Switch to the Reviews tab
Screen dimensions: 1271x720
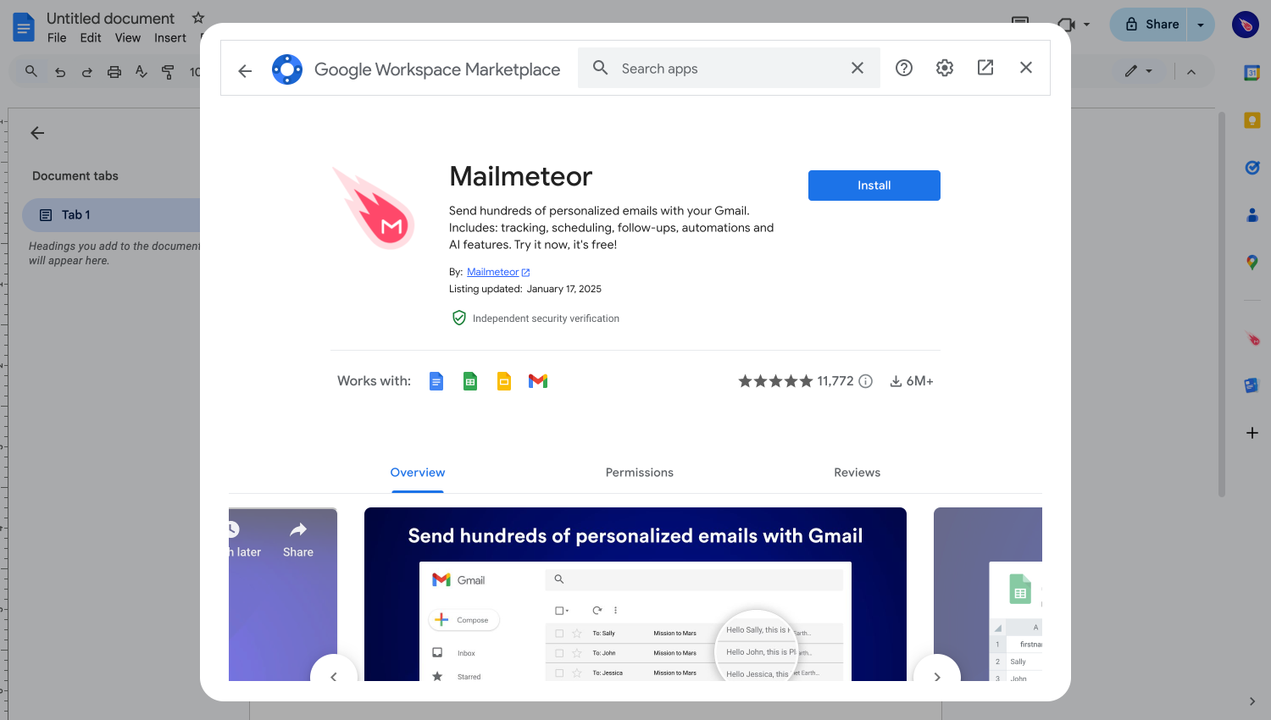click(x=858, y=473)
